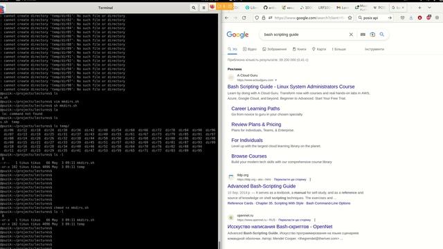
Task: Run the Google search magnifier button
Action: [381, 35]
